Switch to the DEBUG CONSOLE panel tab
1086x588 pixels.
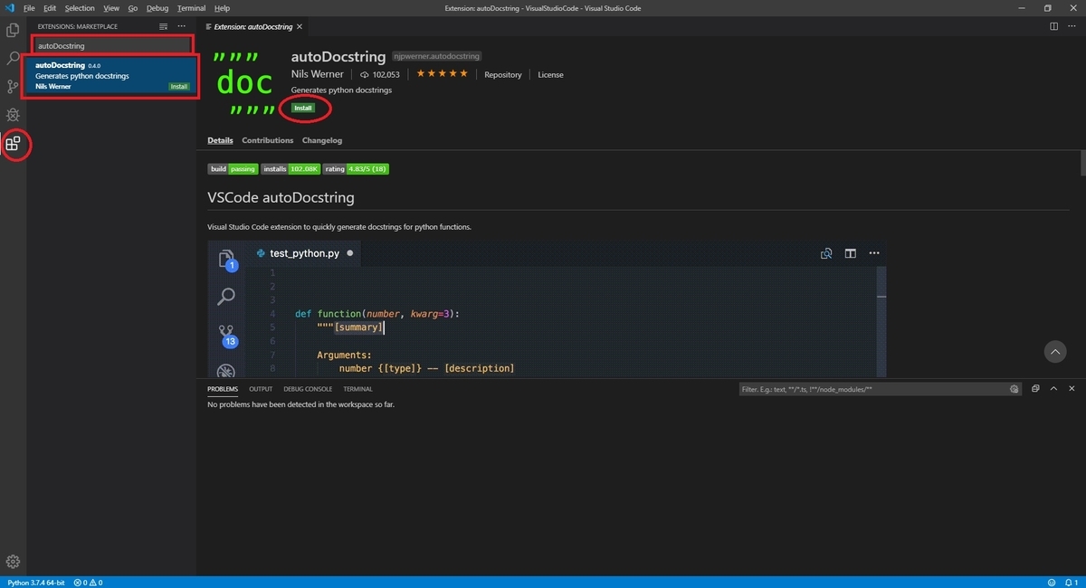click(x=308, y=389)
